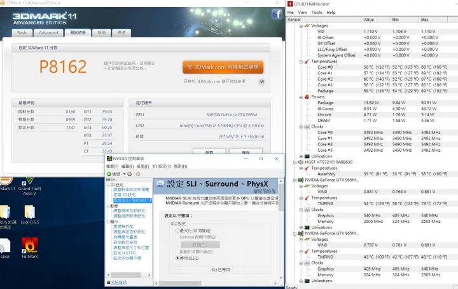The height and width of the screenshot is (289, 458).
Task: Click the Sensor column header
Action: point(323,20)
